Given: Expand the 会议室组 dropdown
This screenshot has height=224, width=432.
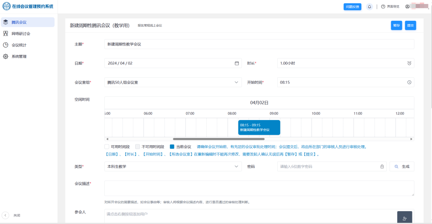Looking at the screenshot, I should (173, 82).
